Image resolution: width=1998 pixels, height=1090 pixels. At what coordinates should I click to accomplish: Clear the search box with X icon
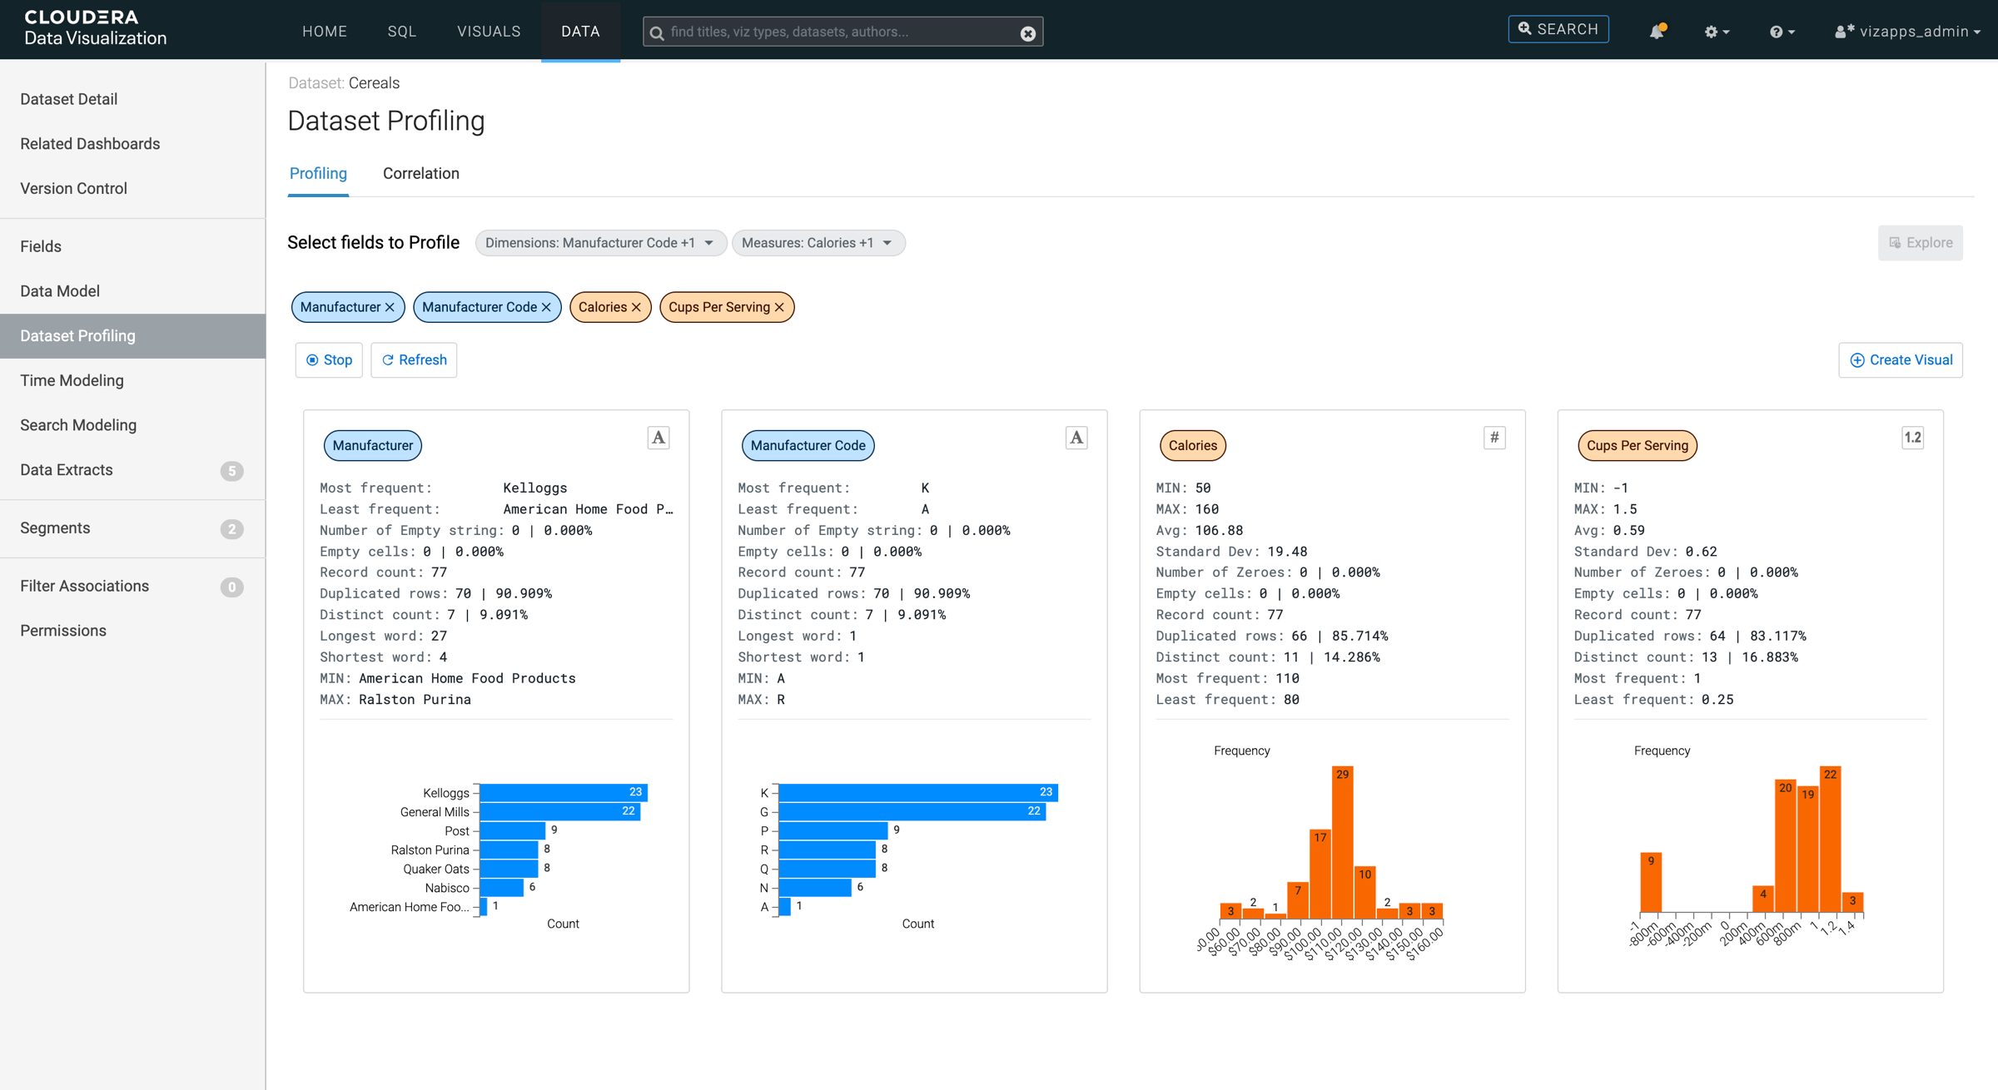click(x=1028, y=33)
